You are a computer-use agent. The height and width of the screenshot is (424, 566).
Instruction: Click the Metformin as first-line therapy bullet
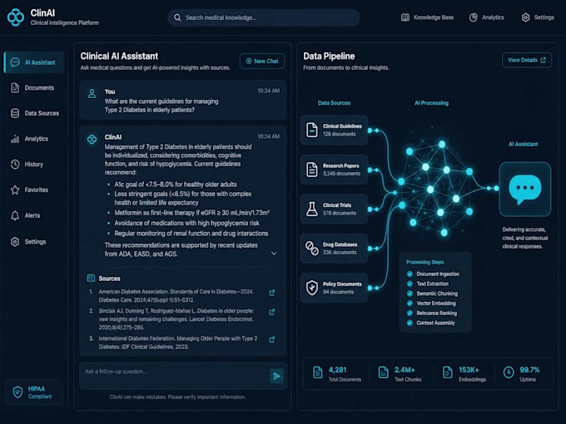pos(191,213)
